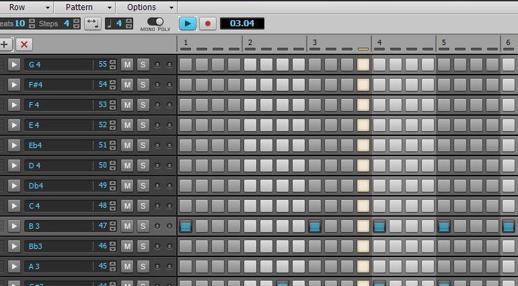The height and width of the screenshot is (286, 518).
Task: Mute the F#4 row
Action: click(x=128, y=85)
